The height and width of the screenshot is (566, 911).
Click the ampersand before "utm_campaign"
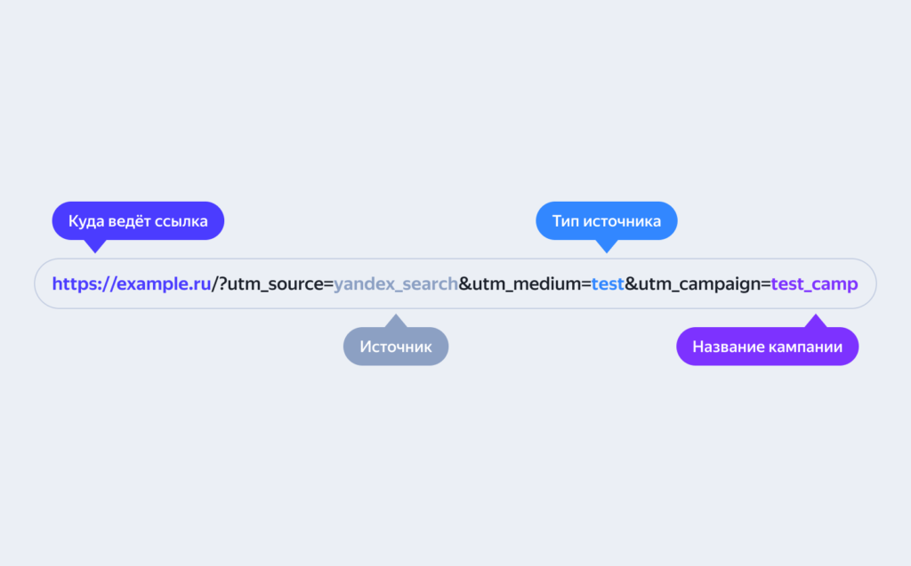(630, 284)
